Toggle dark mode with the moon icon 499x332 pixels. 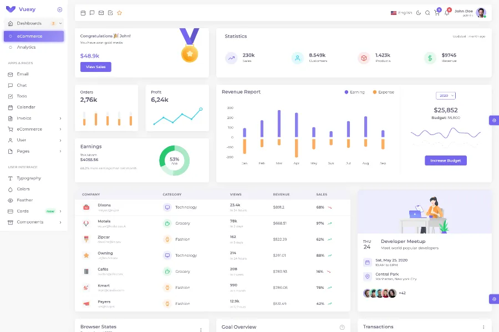tap(419, 13)
